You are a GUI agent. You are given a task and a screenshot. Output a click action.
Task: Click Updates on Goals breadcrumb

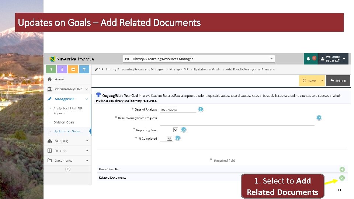coord(207,69)
